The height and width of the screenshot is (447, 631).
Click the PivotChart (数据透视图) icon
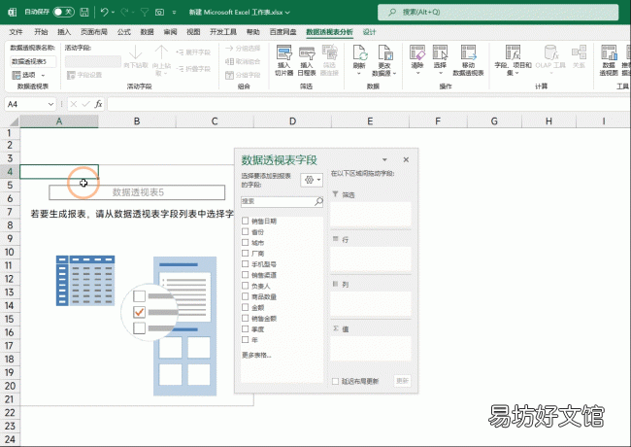pos(609,52)
